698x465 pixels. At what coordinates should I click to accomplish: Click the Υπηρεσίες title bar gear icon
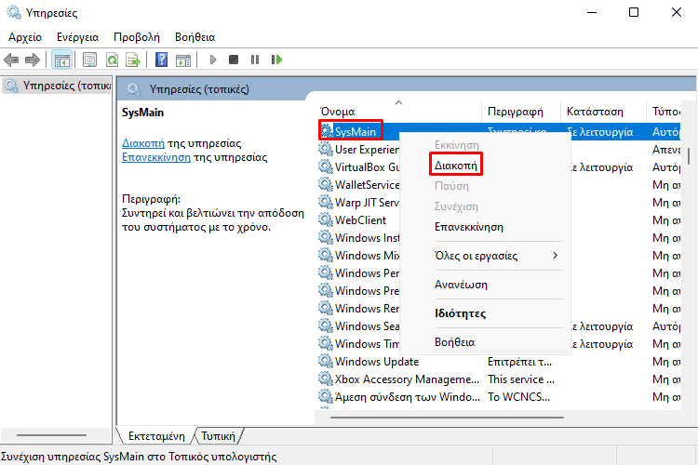[13, 12]
